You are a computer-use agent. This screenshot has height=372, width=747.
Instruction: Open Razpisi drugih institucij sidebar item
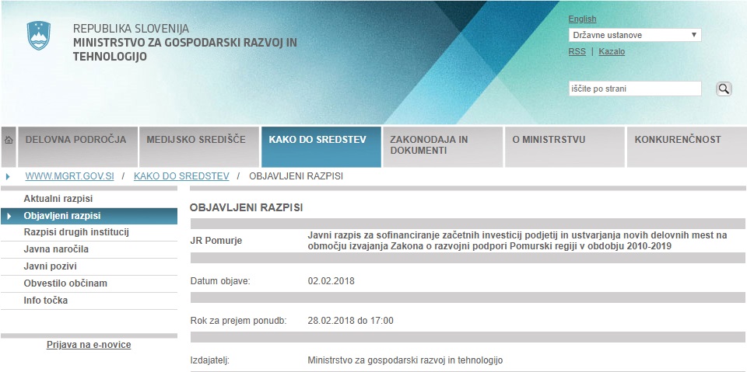89,233
